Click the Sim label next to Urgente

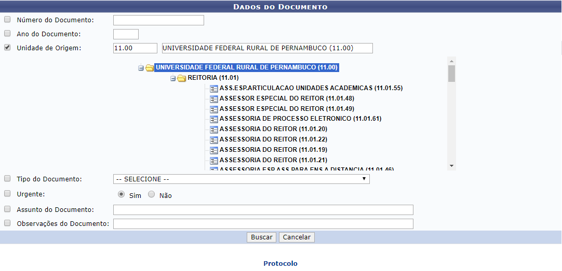pos(135,195)
